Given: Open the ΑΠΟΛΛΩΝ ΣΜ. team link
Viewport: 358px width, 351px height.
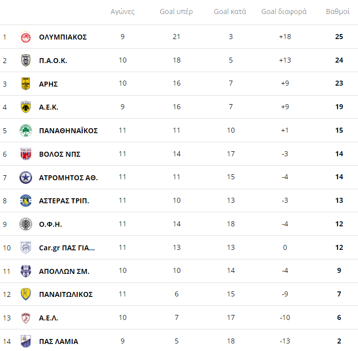Looking at the screenshot, I should click(64, 271).
